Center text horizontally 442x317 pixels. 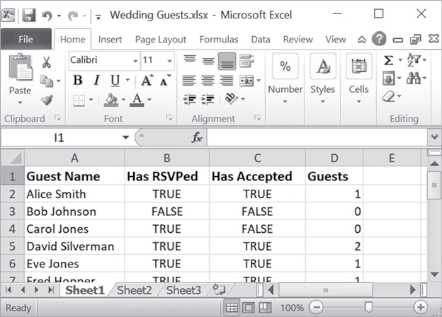pos(208,81)
